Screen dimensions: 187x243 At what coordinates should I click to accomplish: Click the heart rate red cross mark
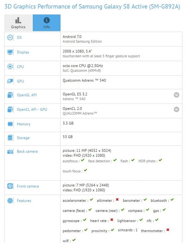112,220
